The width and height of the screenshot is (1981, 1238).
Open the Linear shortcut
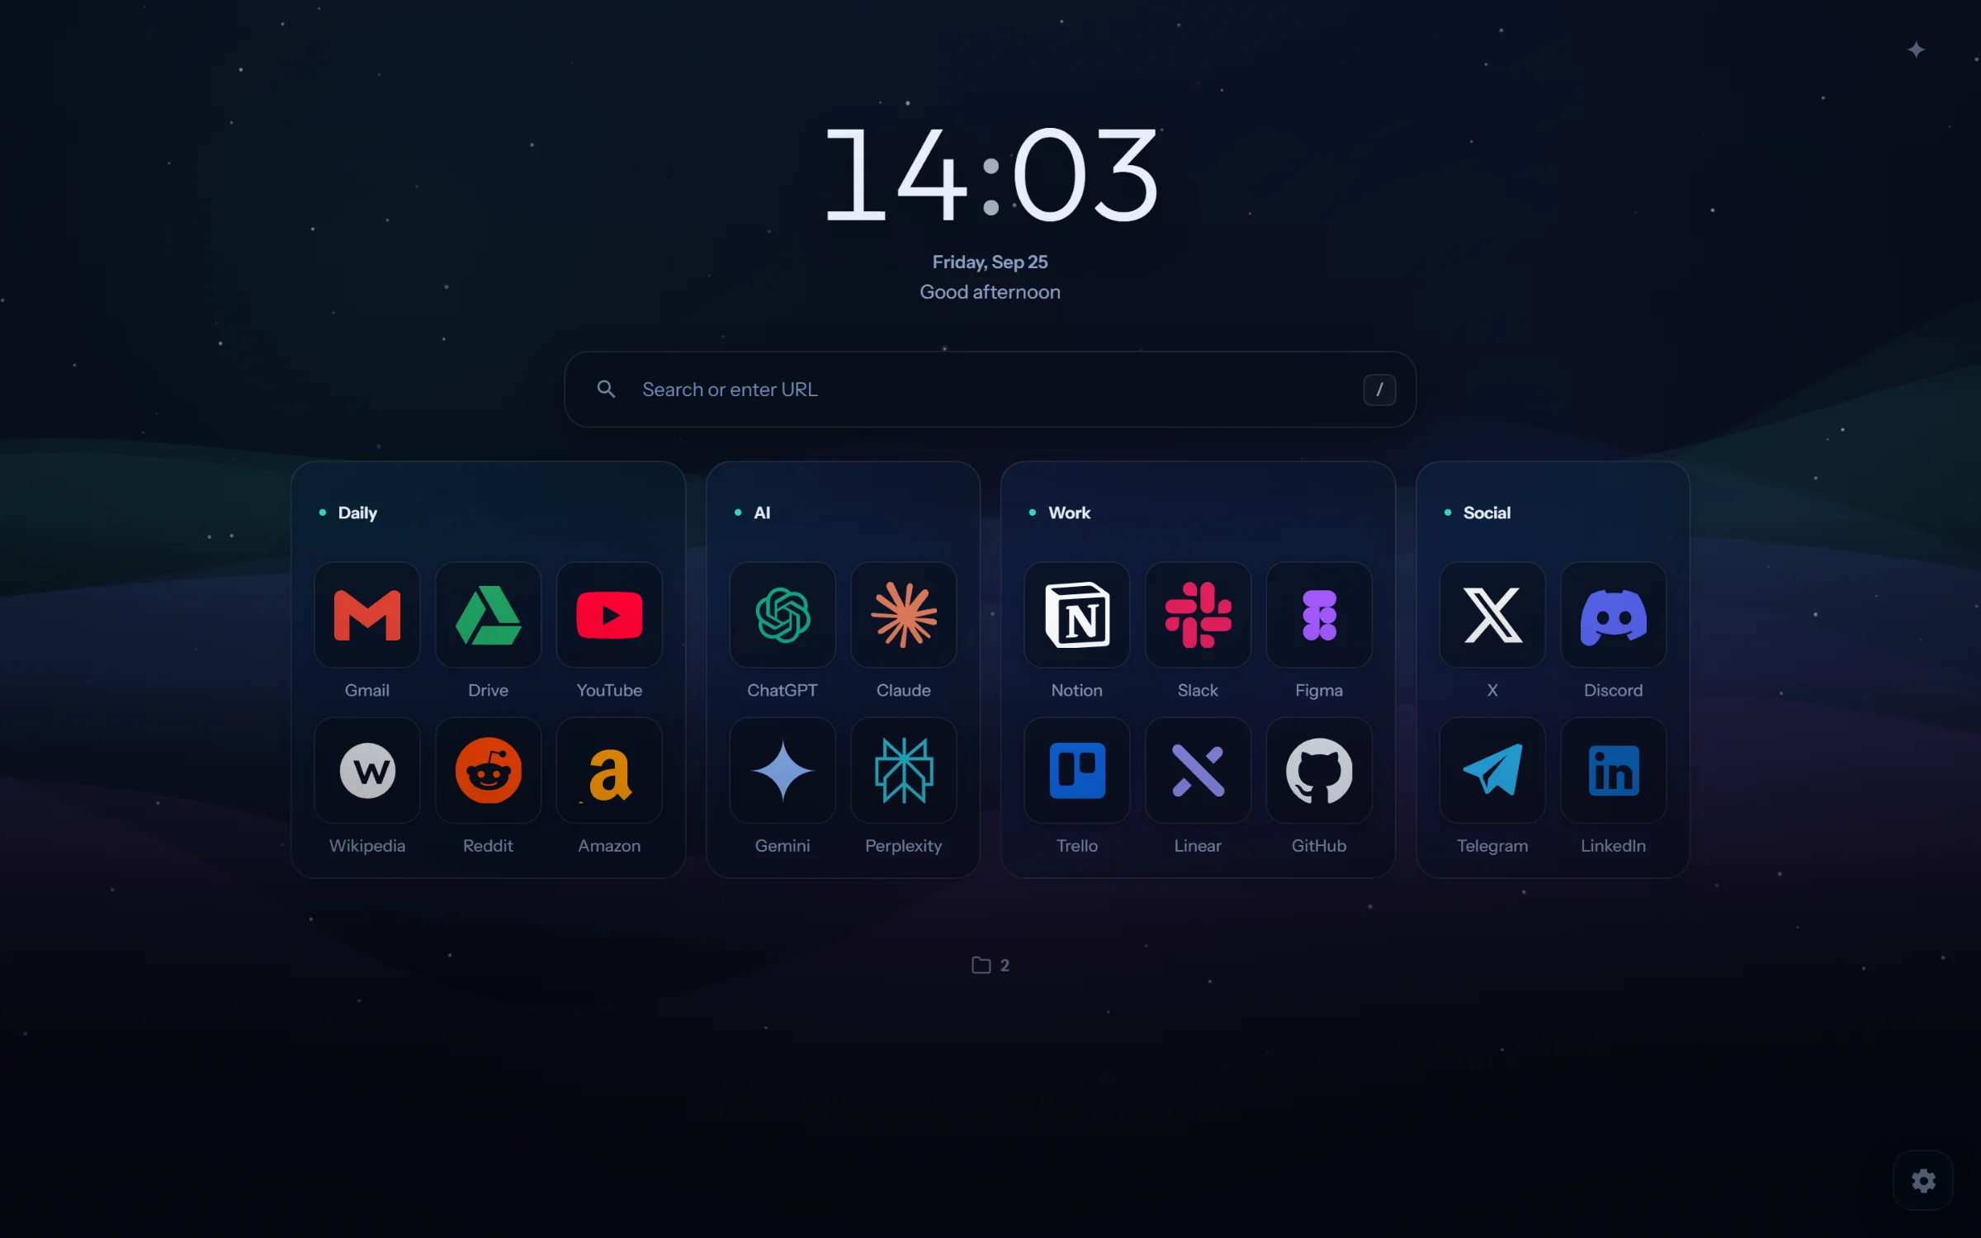pyautogui.click(x=1198, y=770)
